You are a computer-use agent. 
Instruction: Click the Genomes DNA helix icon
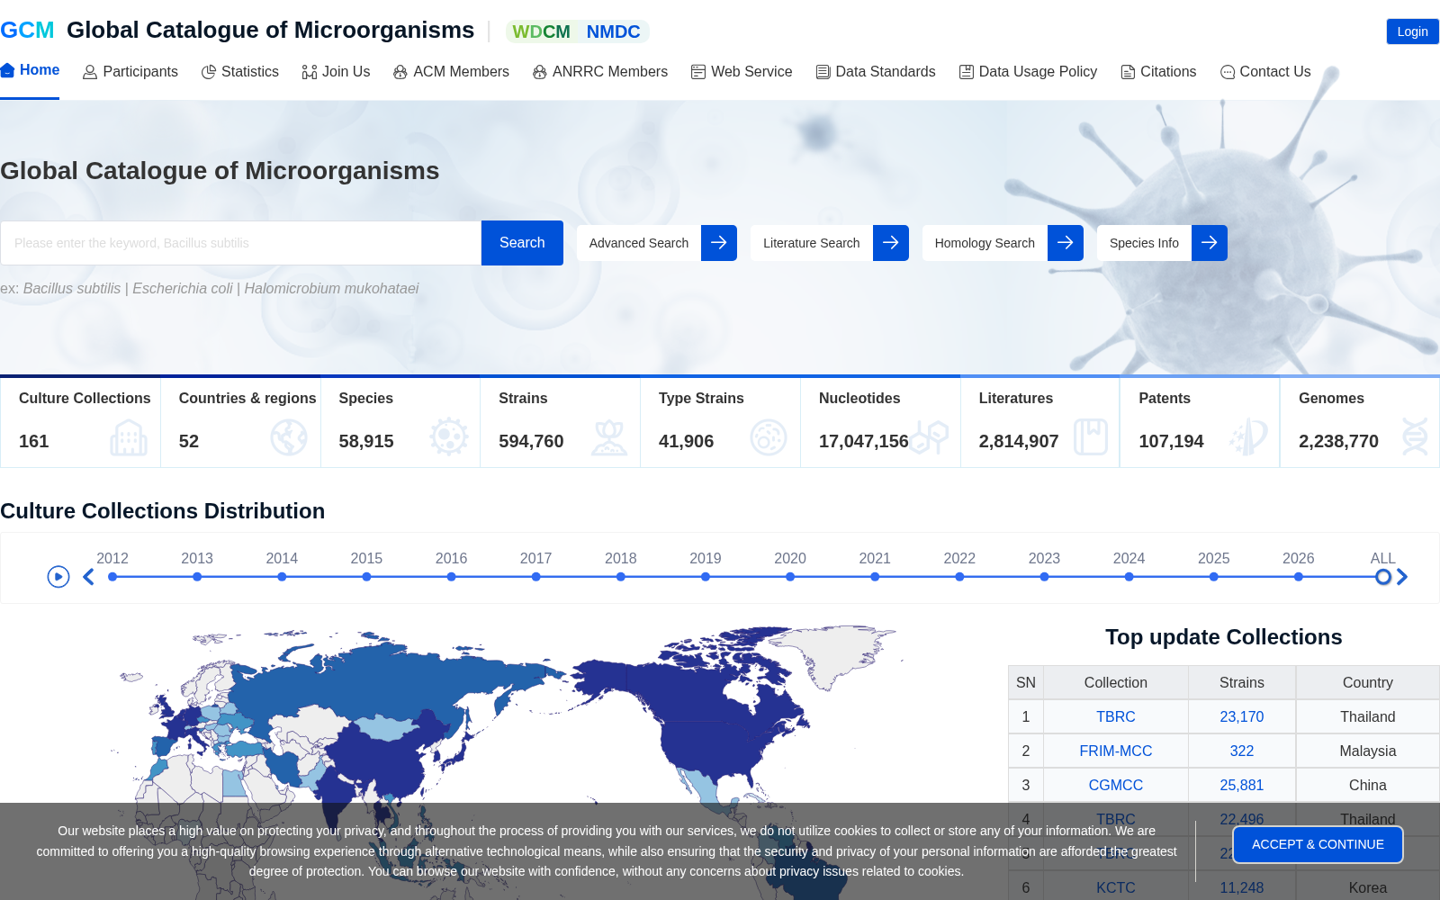1414,437
